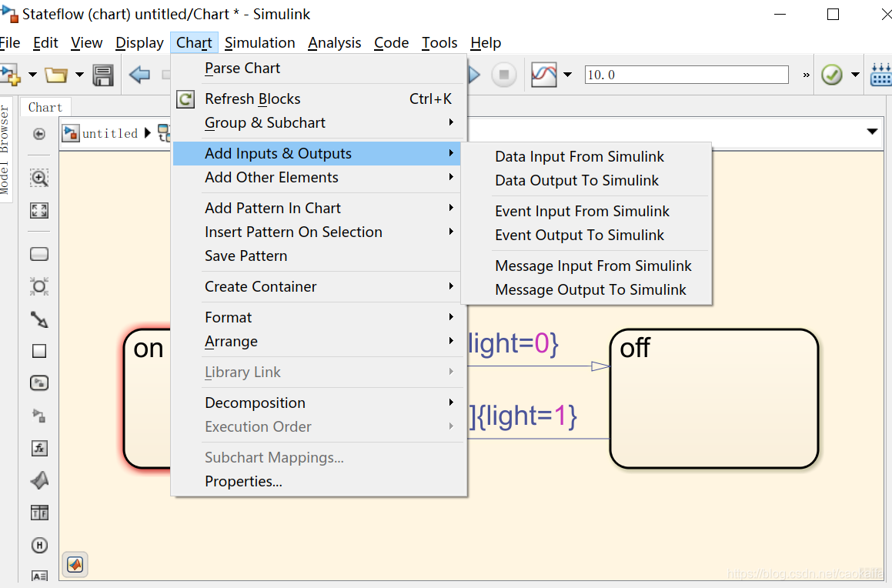Open the Simulation menu
This screenshot has height=588, width=892.
260,42
